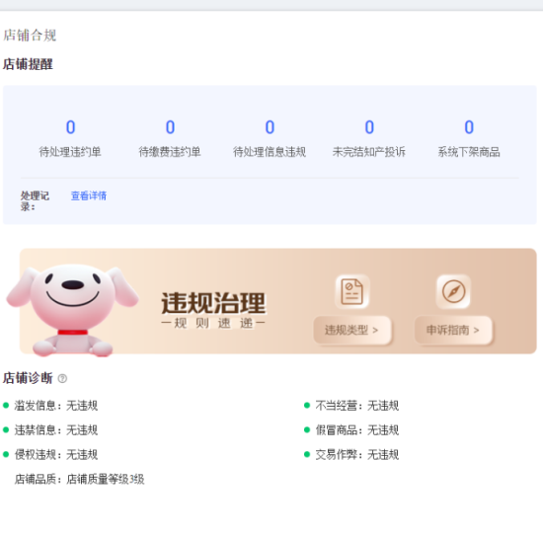543x537 pixels.
Task: Select the 未完结知产投诉 count
Action: point(369,127)
